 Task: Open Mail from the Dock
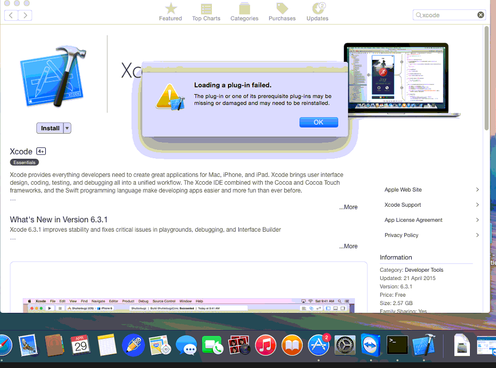[28, 345]
